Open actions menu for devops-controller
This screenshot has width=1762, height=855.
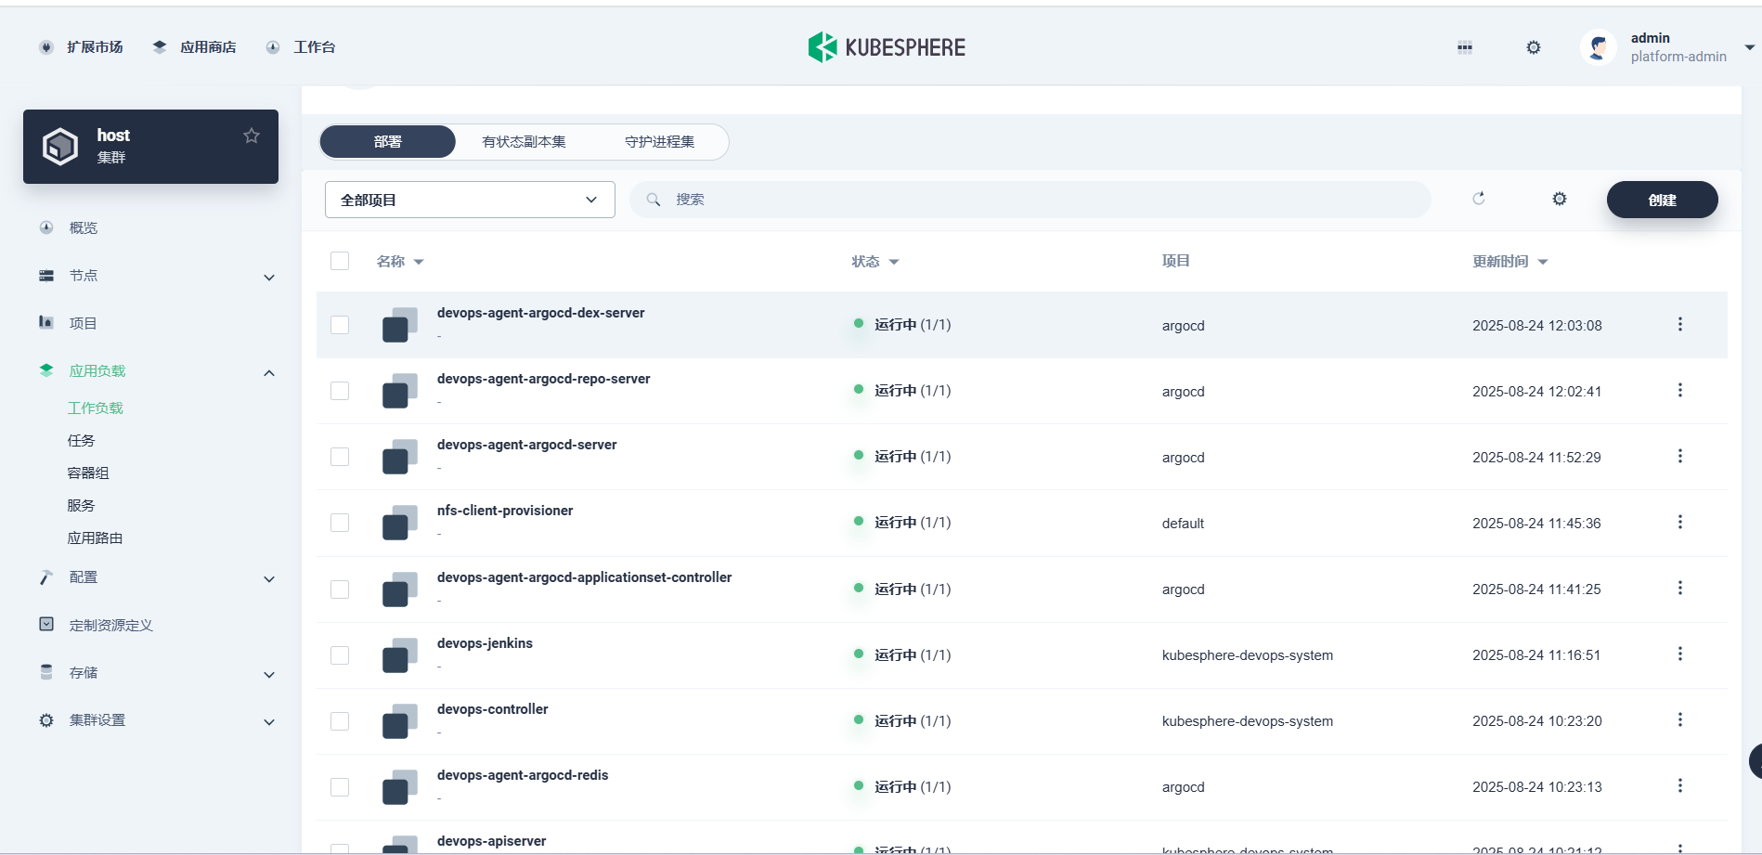tap(1679, 719)
